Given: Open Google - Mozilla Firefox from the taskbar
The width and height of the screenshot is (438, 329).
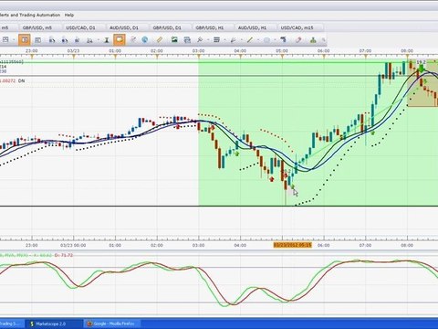Looking at the screenshot, I should (113, 324).
